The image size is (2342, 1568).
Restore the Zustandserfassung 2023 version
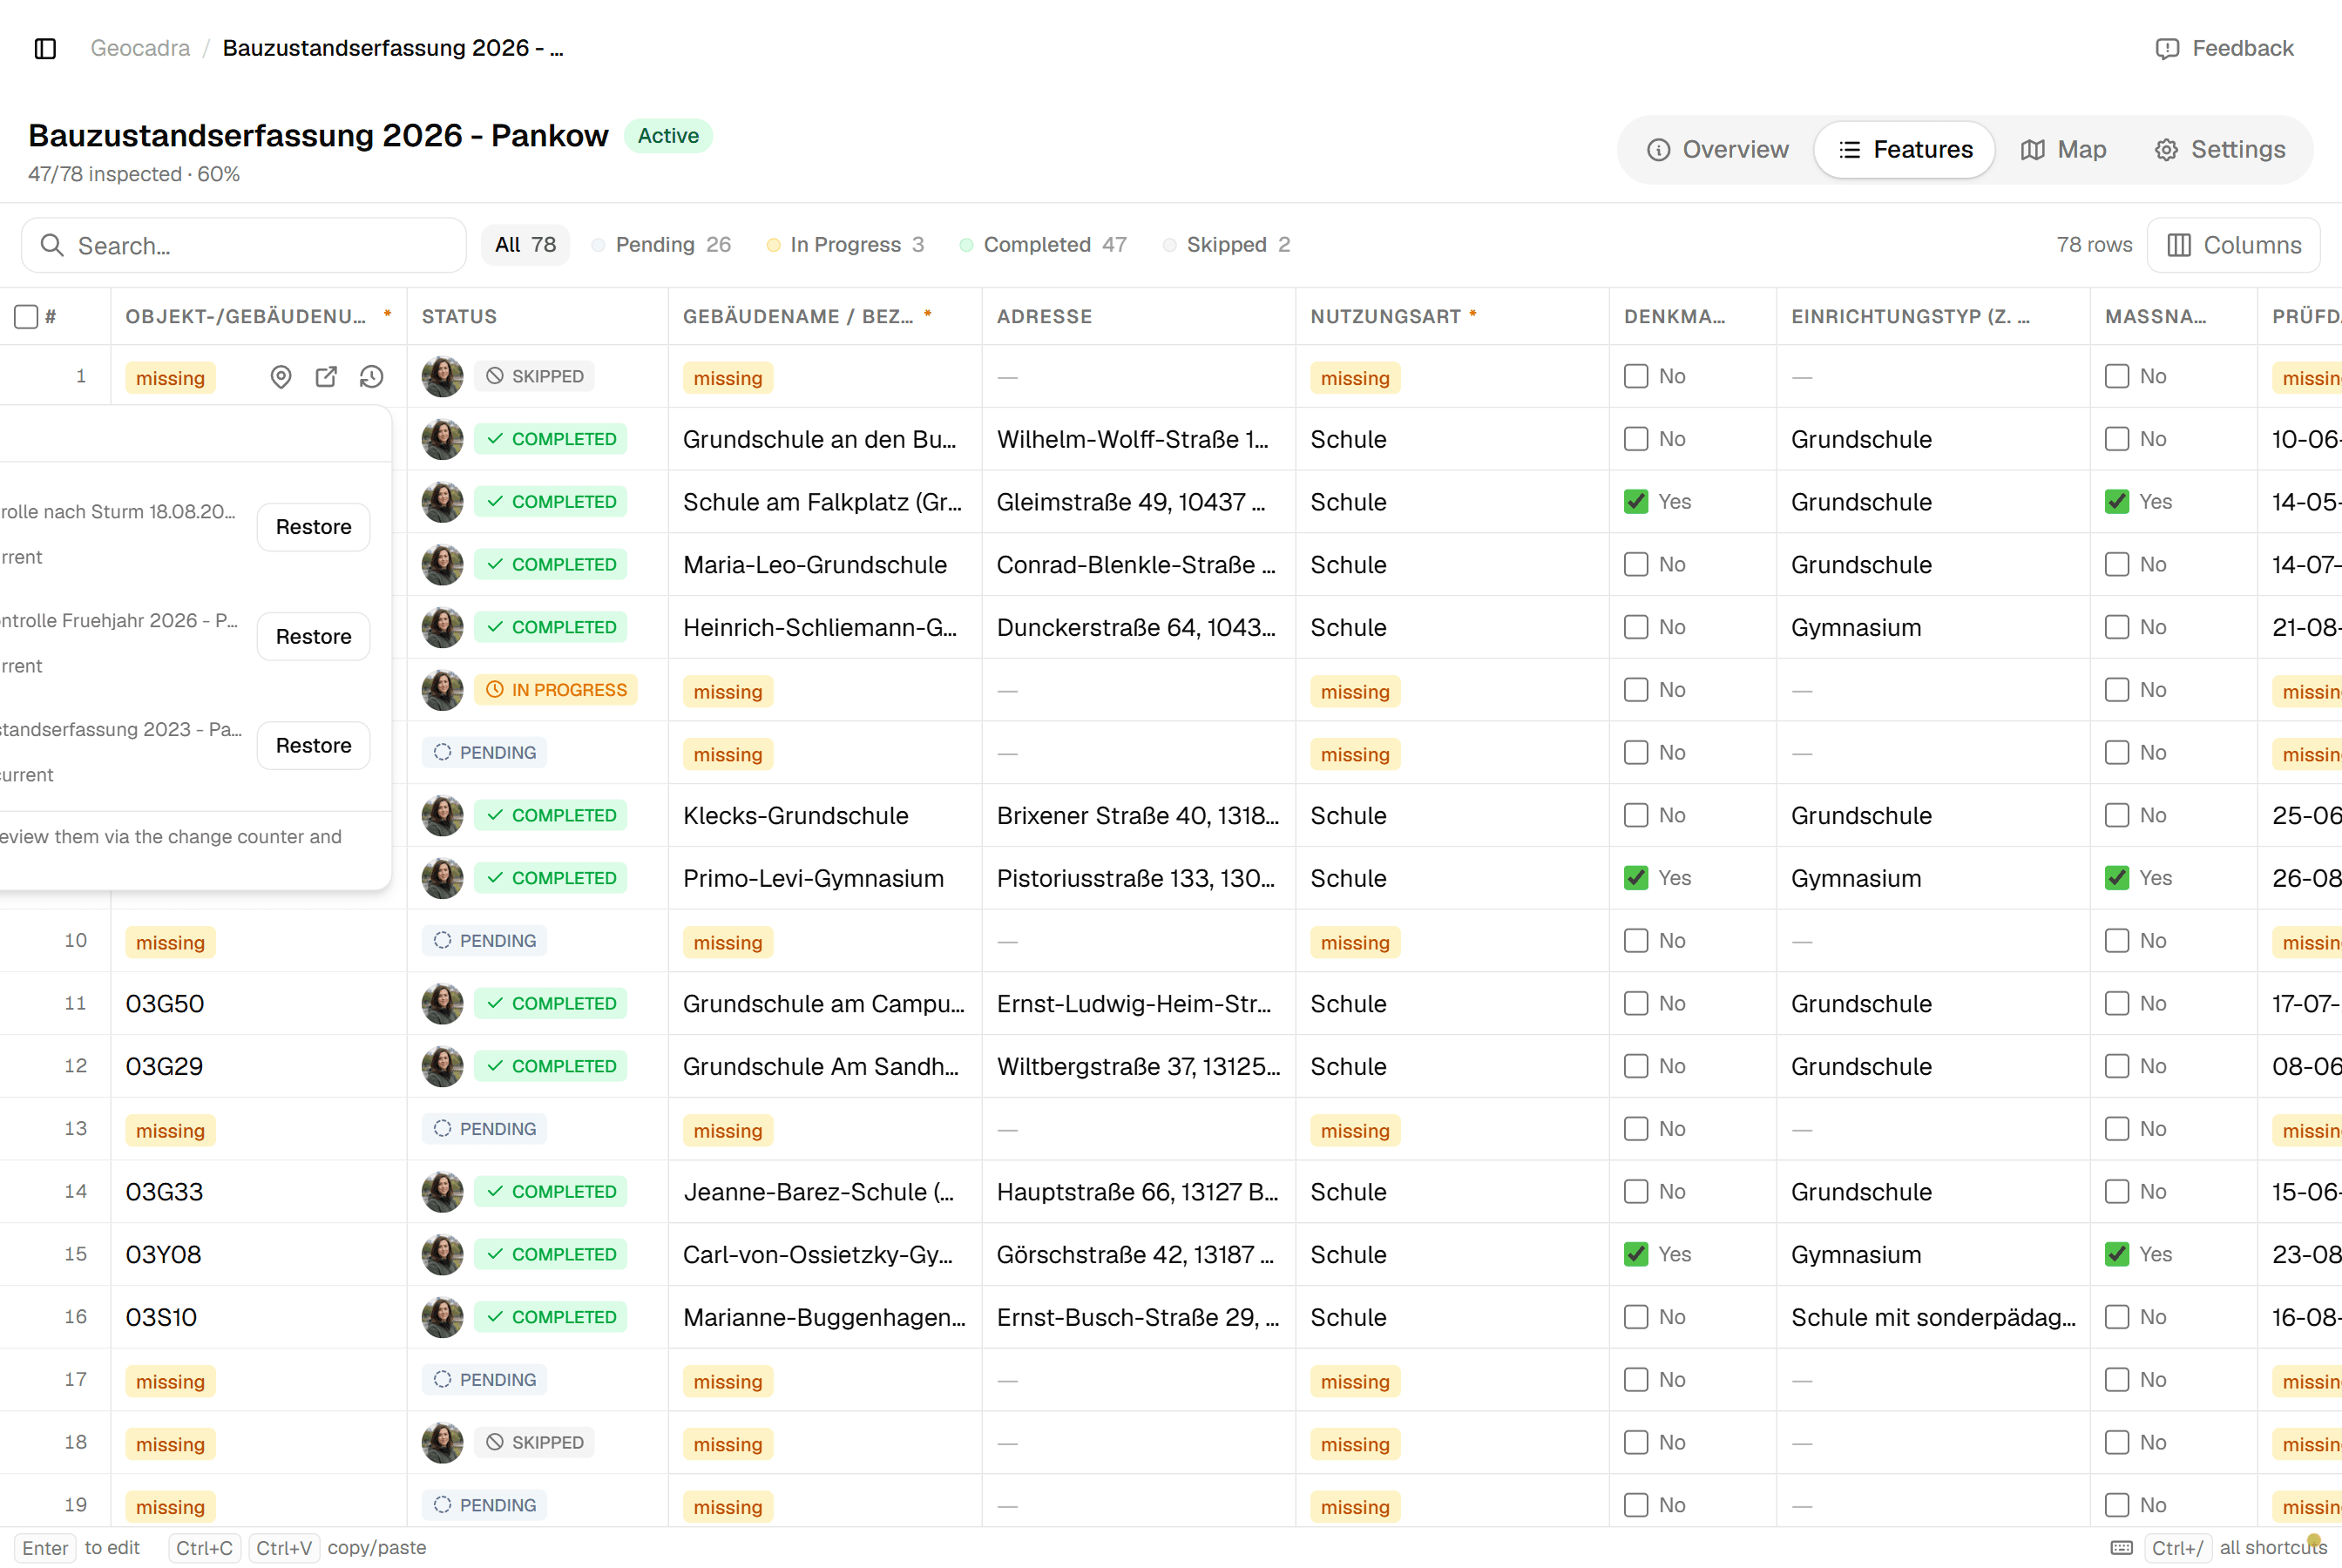[x=313, y=746]
